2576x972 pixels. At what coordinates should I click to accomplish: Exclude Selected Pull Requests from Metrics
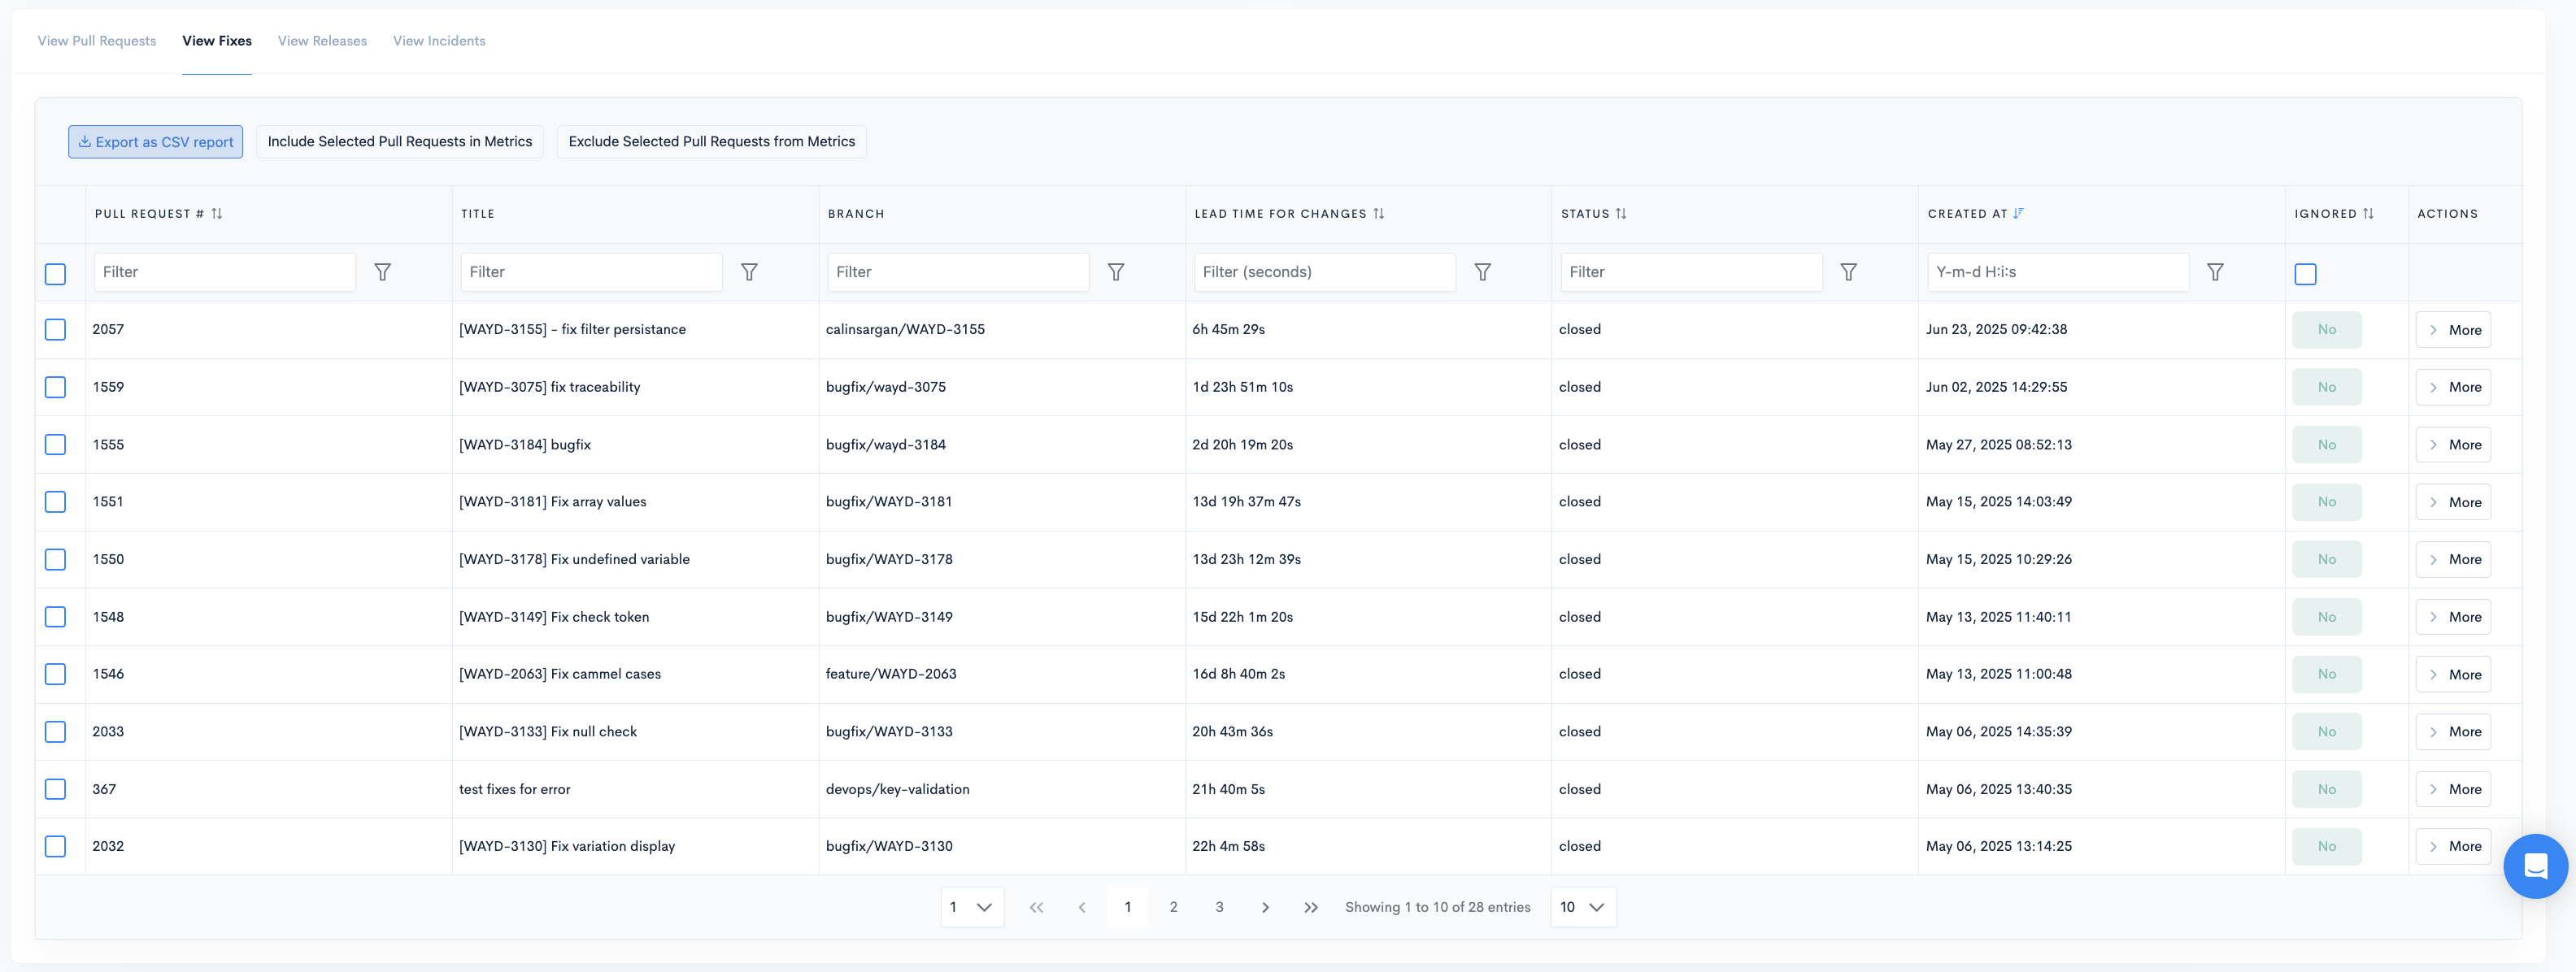tap(711, 142)
